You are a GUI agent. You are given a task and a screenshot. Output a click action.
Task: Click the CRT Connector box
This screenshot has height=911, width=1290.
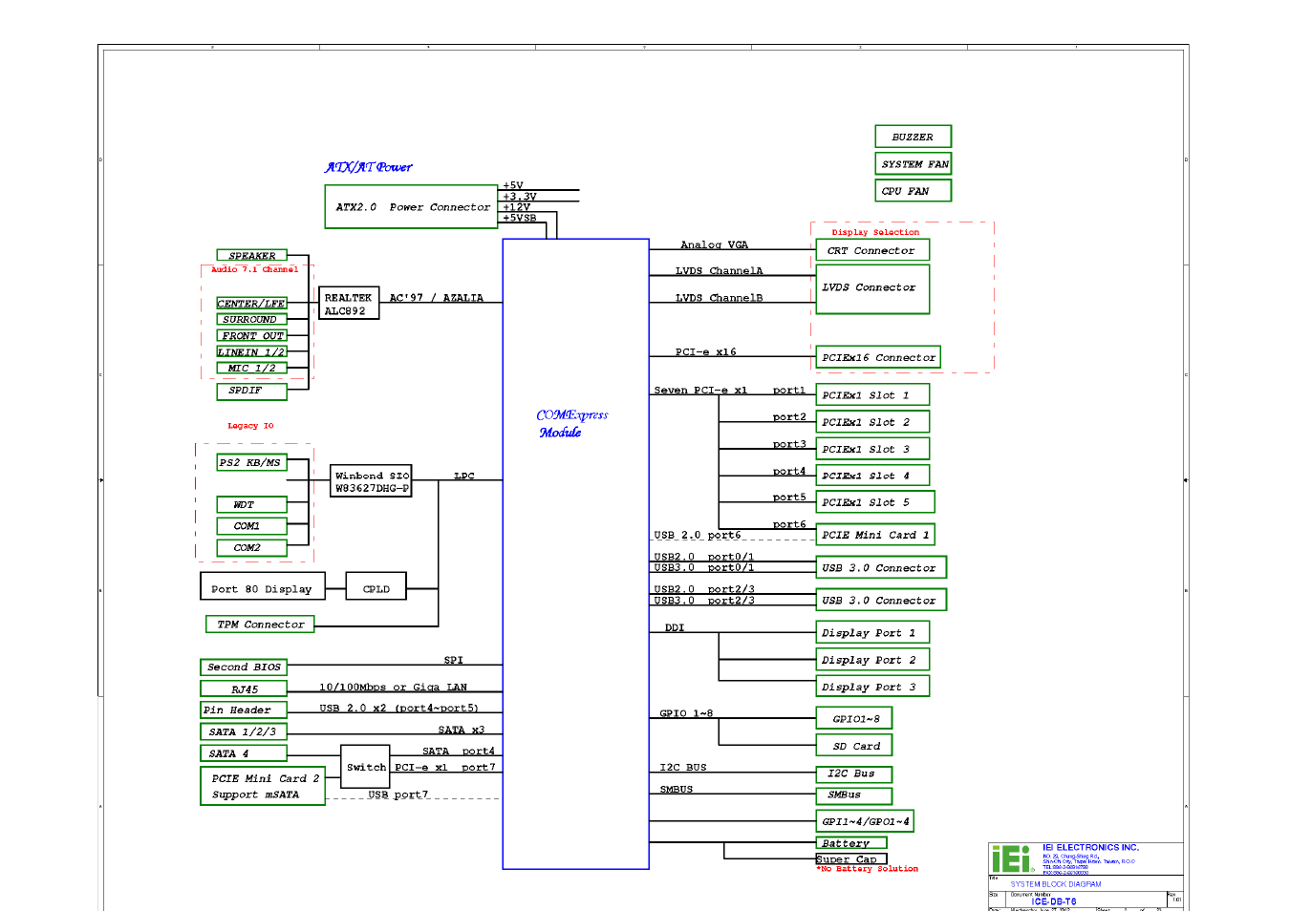[x=872, y=250]
